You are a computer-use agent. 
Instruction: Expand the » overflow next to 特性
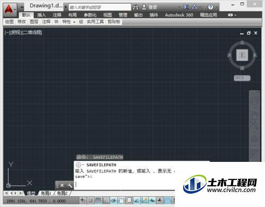click(x=74, y=22)
